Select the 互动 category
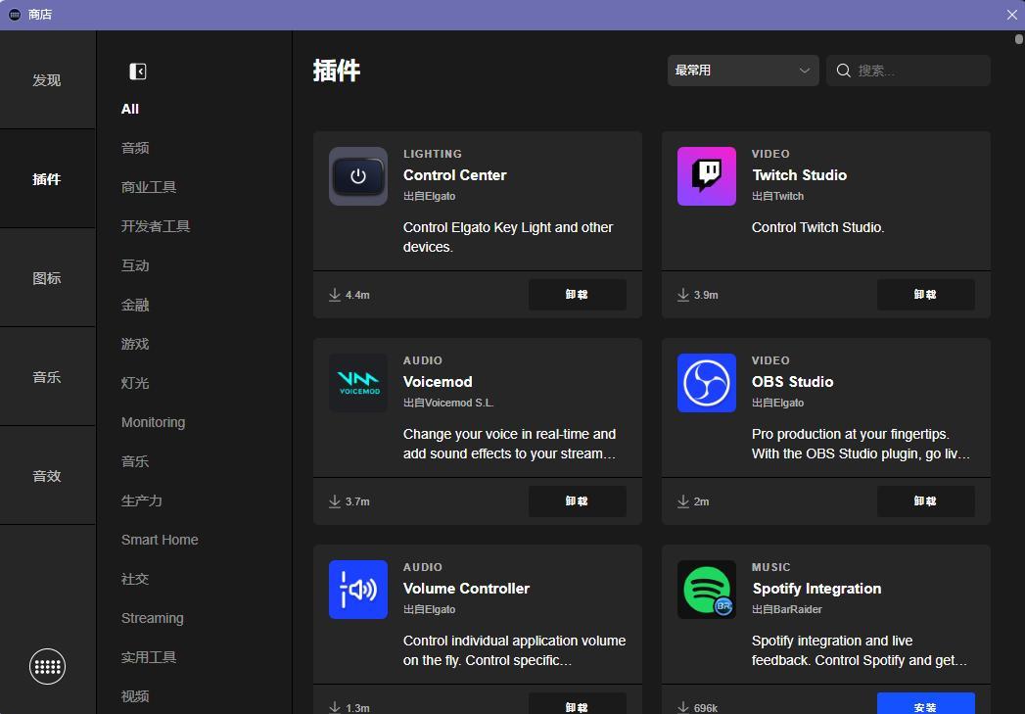This screenshot has width=1025, height=714. (x=135, y=265)
